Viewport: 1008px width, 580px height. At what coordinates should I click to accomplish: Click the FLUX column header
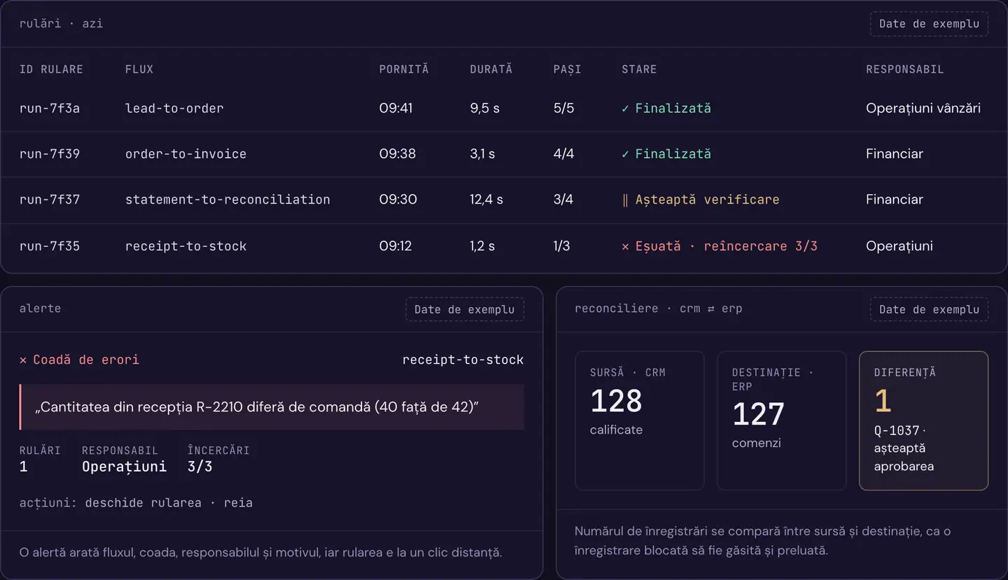coord(139,69)
